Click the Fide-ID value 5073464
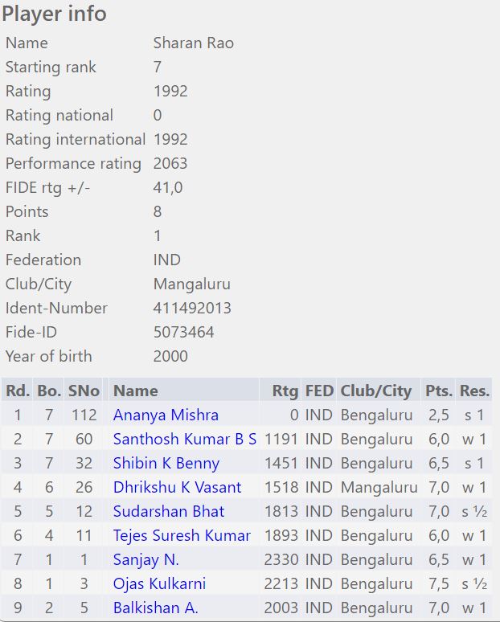The image size is (500, 622). (183, 332)
